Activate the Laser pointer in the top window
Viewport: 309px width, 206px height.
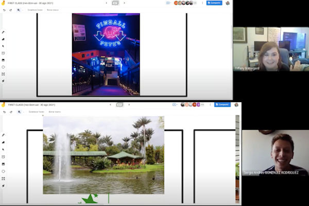click(3, 81)
